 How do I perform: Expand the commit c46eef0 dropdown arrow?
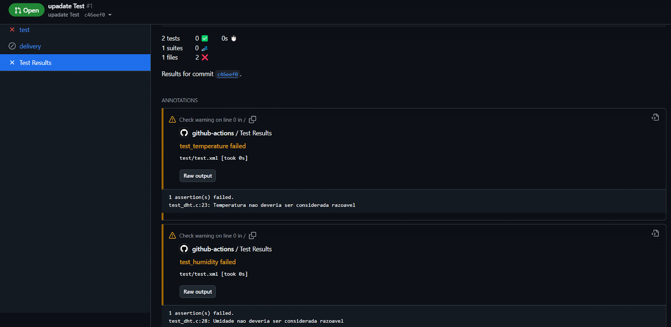coord(110,15)
